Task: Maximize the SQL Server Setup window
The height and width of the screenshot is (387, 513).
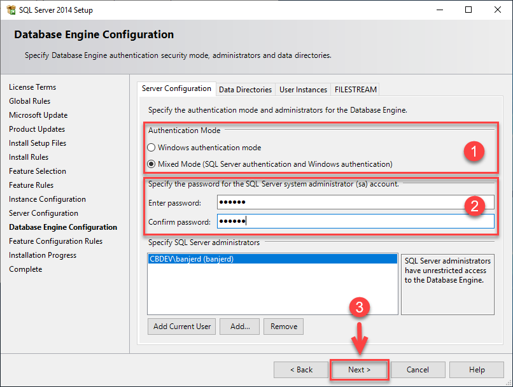Action: [468, 10]
